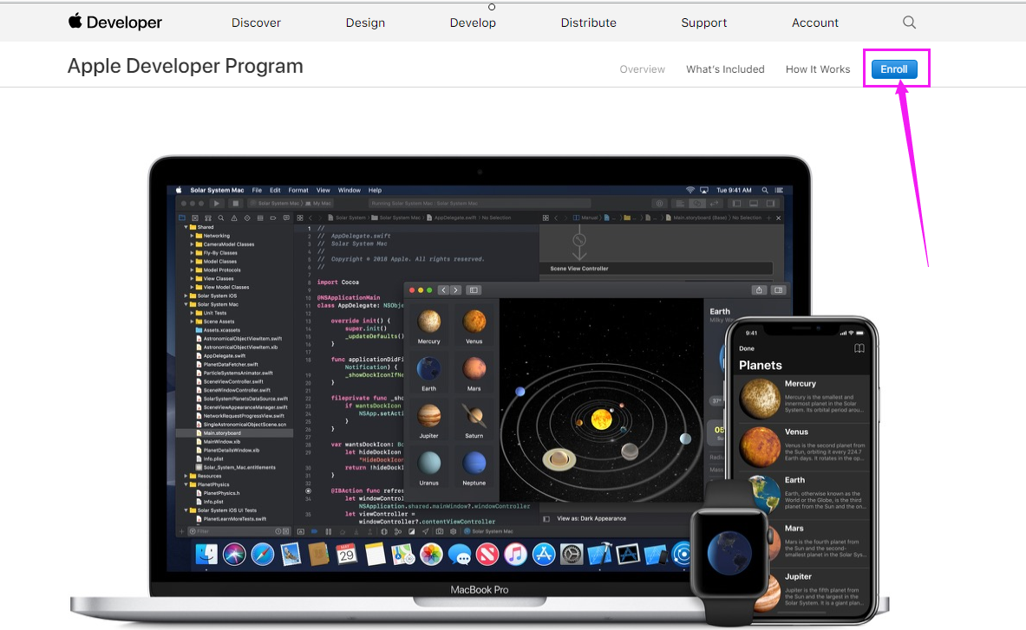Open Xcode hammer icon in dock
This screenshot has width=1026, height=630.
pos(599,555)
